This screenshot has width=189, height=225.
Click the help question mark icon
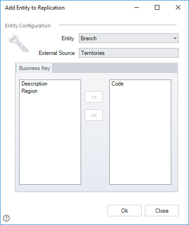pyautogui.click(x=6, y=218)
